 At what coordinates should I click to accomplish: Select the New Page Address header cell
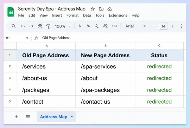[105, 55]
